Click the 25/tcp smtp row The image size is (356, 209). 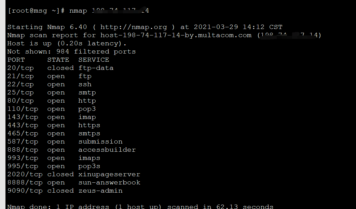(52, 93)
